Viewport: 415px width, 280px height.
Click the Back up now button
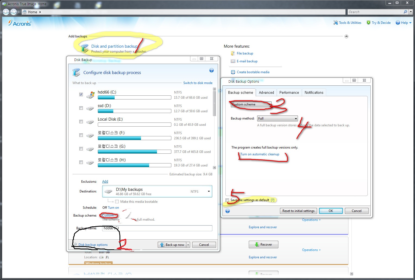(172, 245)
